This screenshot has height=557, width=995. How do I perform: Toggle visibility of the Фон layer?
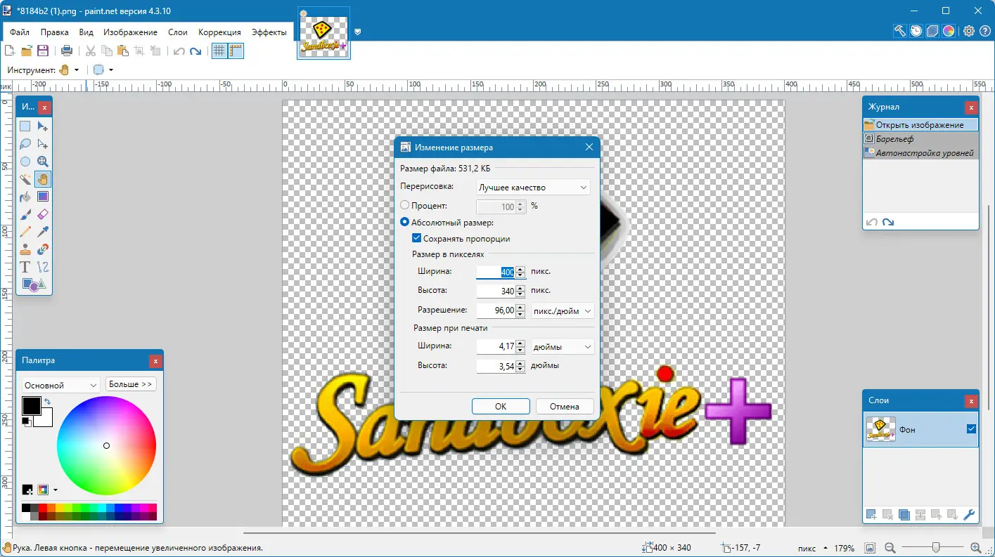pyautogui.click(x=971, y=428)
